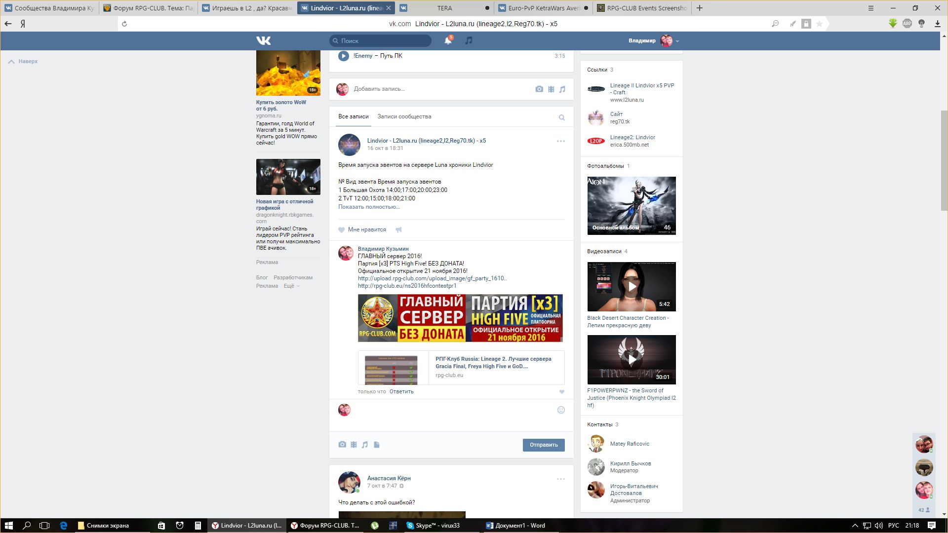Toggle browser bookmark star in address bar

(x=819, y=24)
